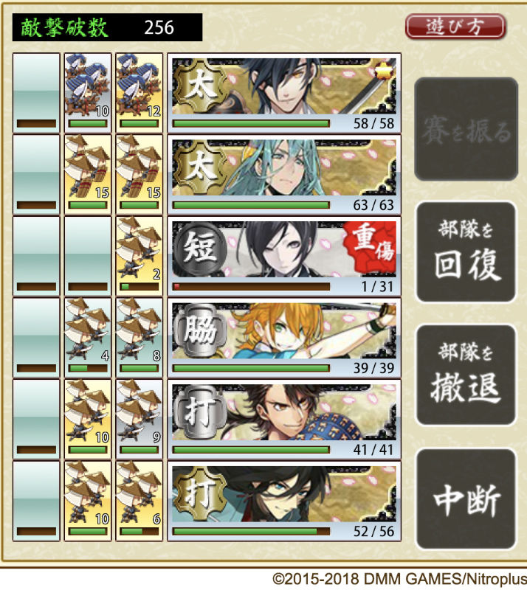Select the troop icon showing 9 soldiers
The image size is (527, 590).
(x=139, y=420)
